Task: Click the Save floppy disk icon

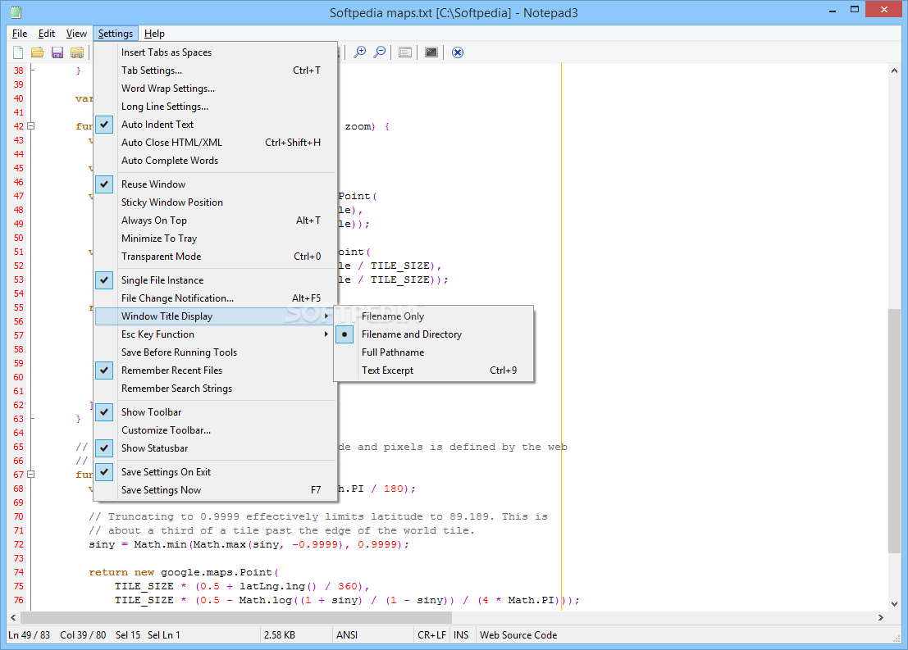Action: pos(57,52)
